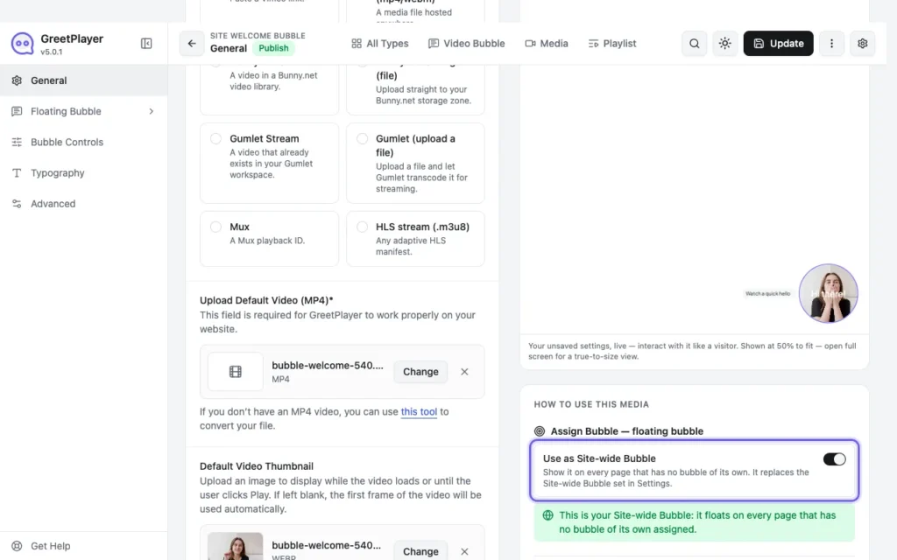Screen dimensions: 897x560
Task: Open settings gear in top bar
Action: (863, 44)
